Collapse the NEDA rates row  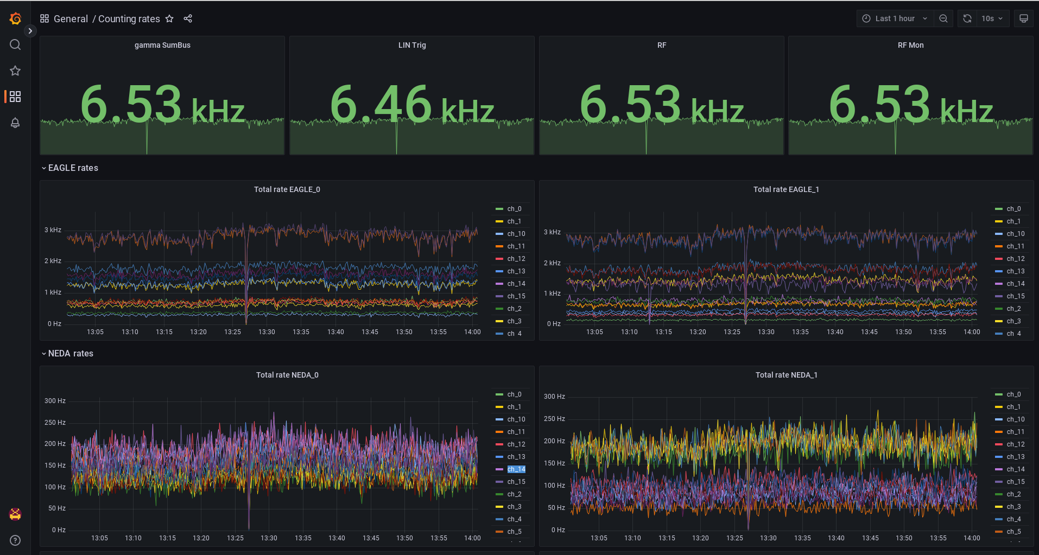67,353
